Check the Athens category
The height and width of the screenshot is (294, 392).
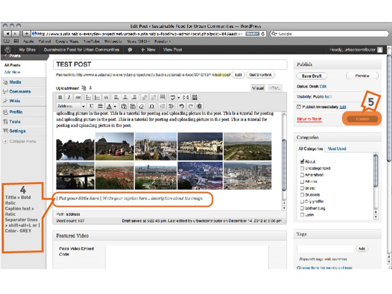302,182
